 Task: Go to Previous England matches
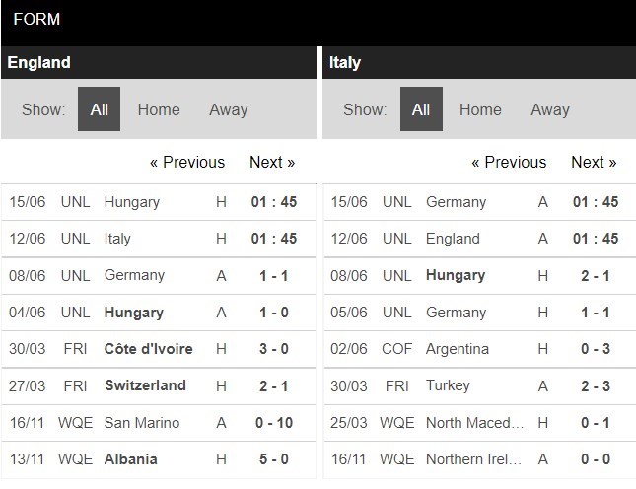pyautogui.click(x=187, y=163)
